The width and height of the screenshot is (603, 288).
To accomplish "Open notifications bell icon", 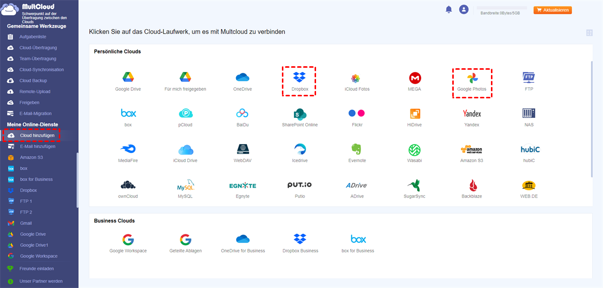I will [449, 10].
